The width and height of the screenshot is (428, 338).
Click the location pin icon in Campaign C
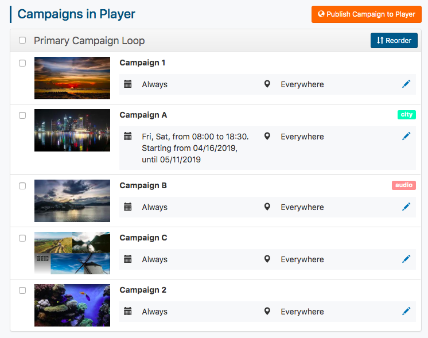267,259
